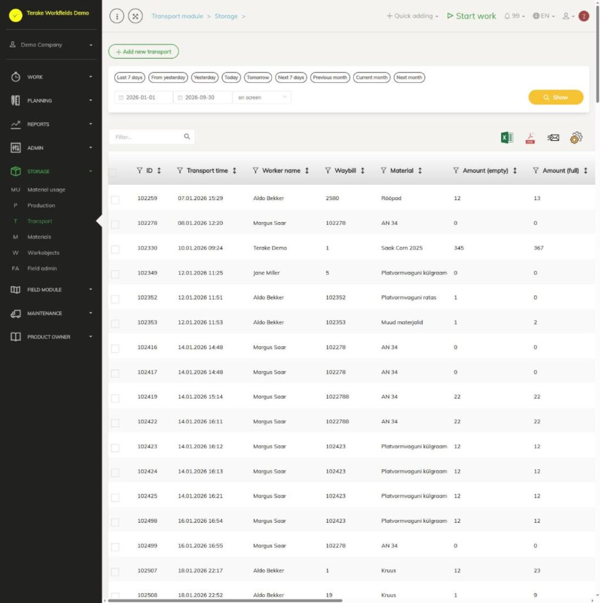The height and width of the screenshot is (603, 600).
Task: Open red help question mark icon
Action: tap(584, 16)
